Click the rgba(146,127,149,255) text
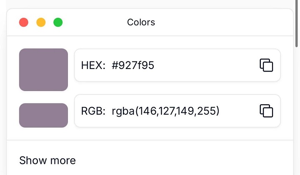Viewport: 300px width, 175px height. [165, 111]
